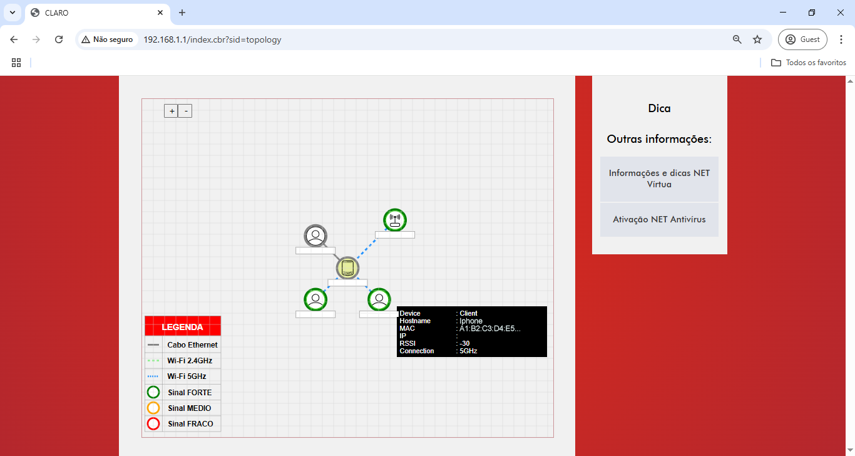855x456 pixels.
Task: Switch to the CLARO tab
Action: pyautogui.click(x=94, y=13)
